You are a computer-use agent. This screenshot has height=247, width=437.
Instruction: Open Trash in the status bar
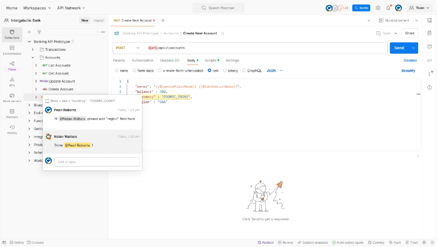(412, 243)
